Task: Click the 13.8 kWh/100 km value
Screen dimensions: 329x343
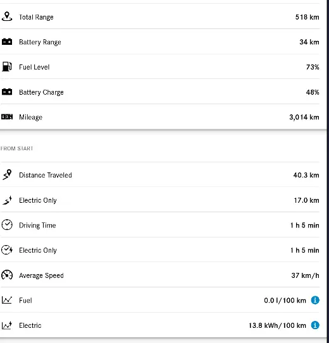Action: (x=277, y=325)
